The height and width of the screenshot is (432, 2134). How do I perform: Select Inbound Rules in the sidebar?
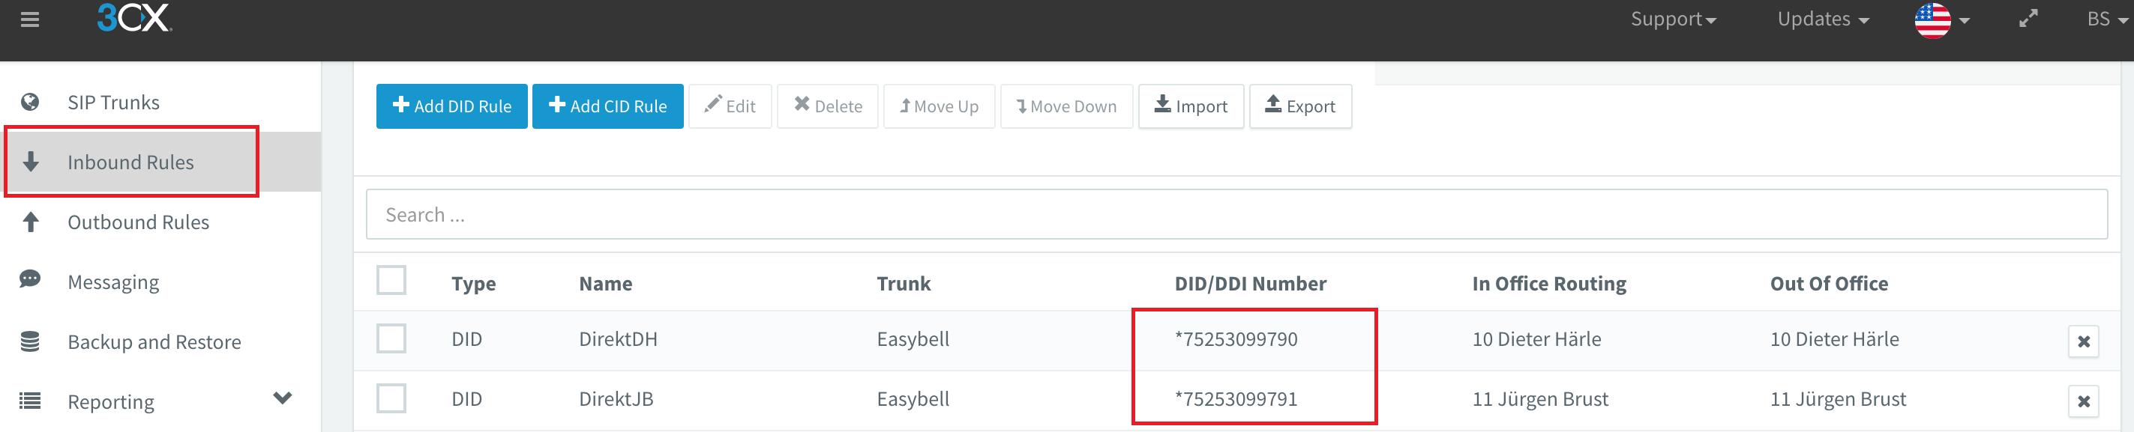coord(131,162)
